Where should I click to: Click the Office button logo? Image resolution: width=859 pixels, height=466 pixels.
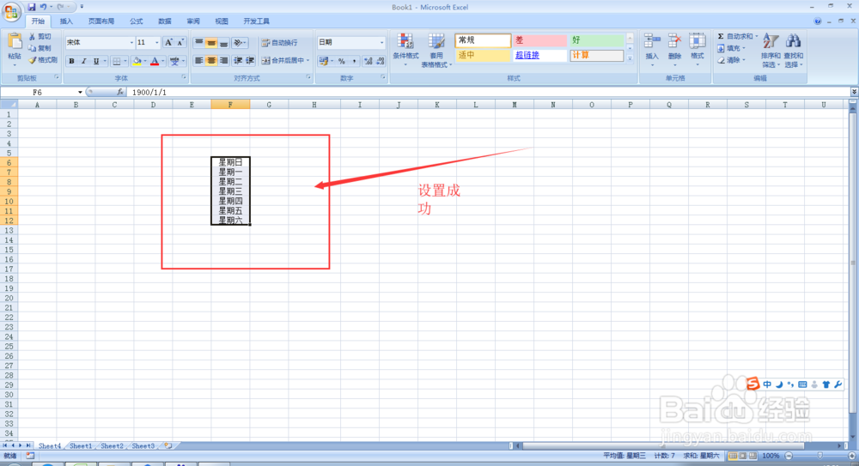coord(11,11)
